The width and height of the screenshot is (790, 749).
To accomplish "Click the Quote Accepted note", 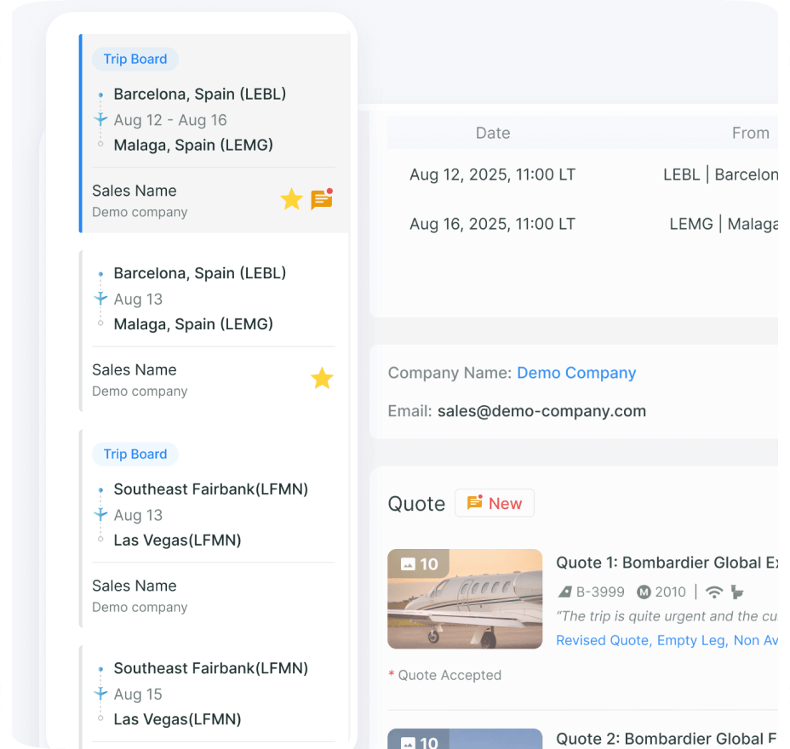I will point(445,675).
